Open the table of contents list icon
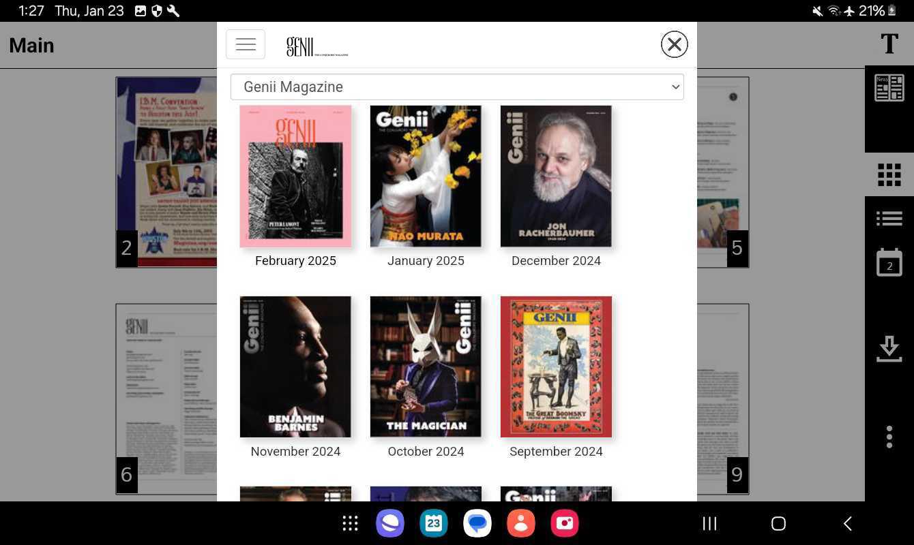The image size is (914, 545). 889,219
